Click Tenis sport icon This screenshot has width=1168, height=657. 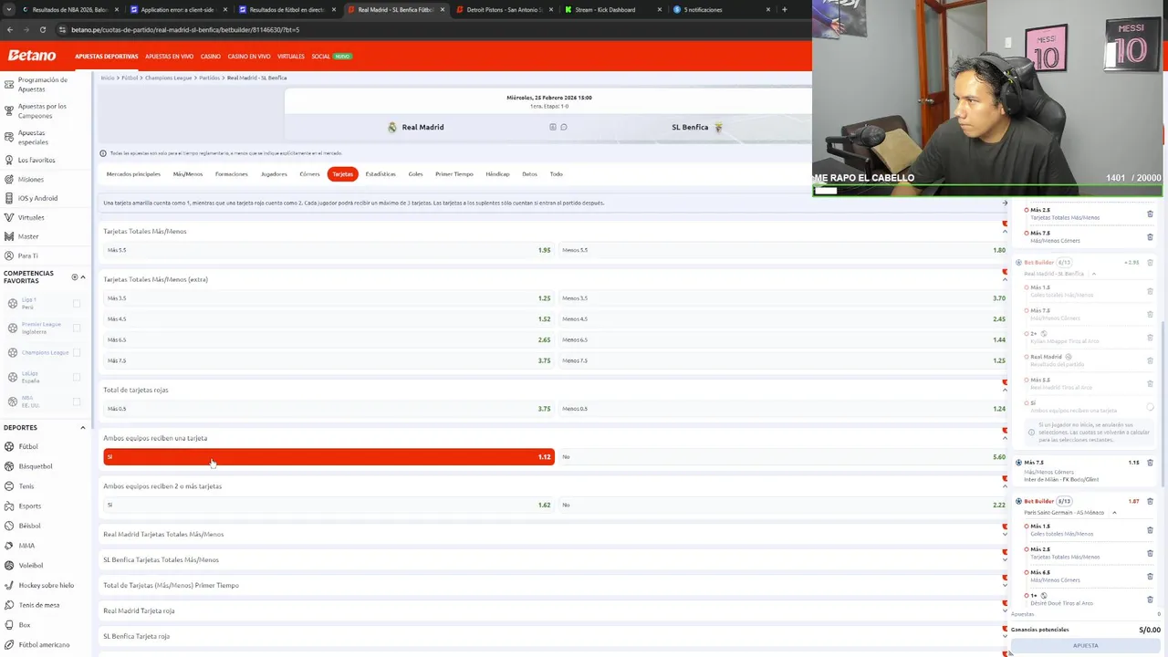point(8,486)
